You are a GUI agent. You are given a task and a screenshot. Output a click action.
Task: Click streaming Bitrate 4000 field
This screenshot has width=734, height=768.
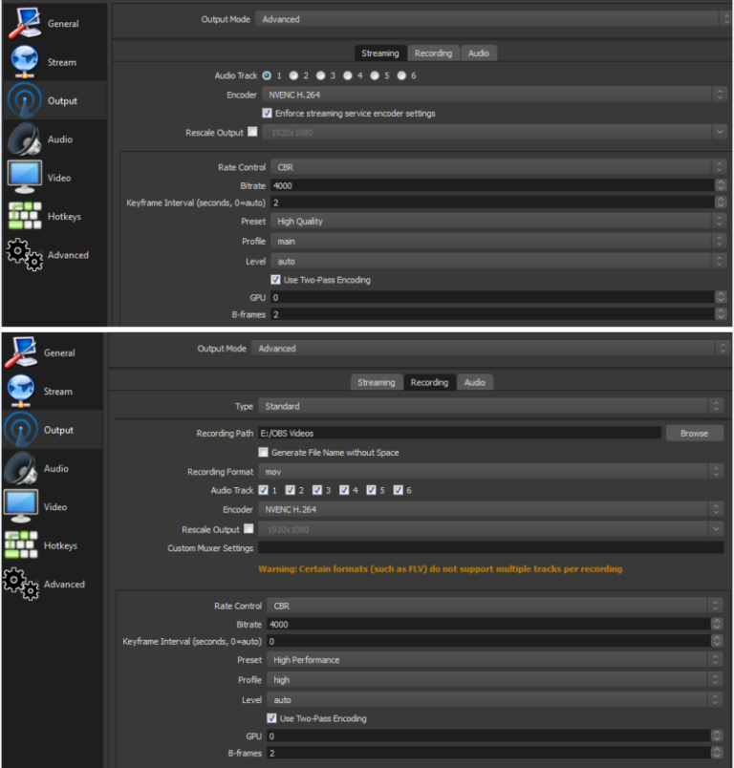(x=498, y=185)
